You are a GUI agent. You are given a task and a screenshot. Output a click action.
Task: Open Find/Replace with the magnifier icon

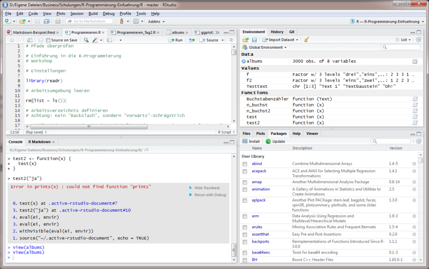86,40
